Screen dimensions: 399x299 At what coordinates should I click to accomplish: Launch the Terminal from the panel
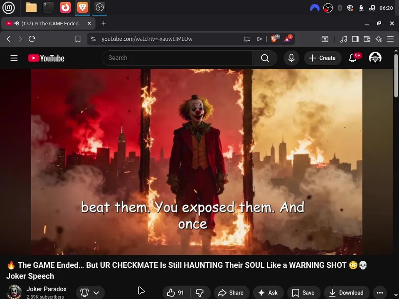coord(48,7)
